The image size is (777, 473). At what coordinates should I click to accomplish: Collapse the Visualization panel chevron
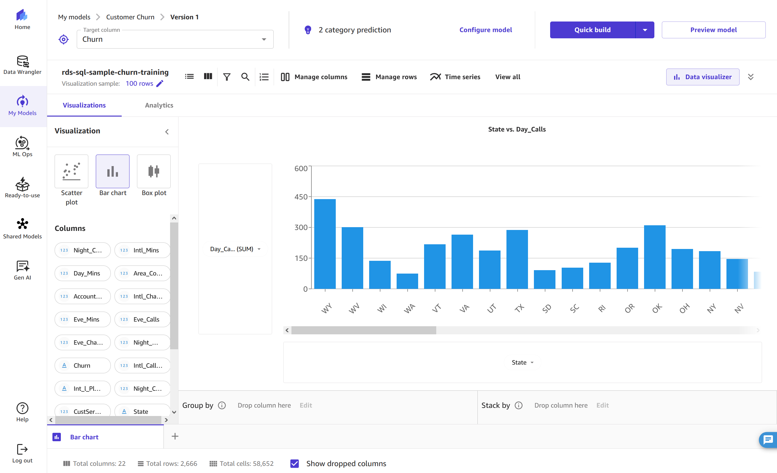coord(167,131)
